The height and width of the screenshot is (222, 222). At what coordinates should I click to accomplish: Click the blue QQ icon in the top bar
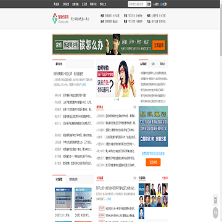point(161,4)
